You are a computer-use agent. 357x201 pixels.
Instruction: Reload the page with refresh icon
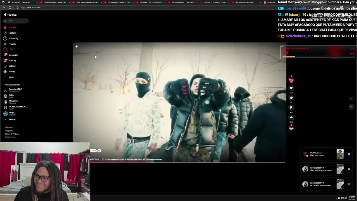tap(10, 8)
